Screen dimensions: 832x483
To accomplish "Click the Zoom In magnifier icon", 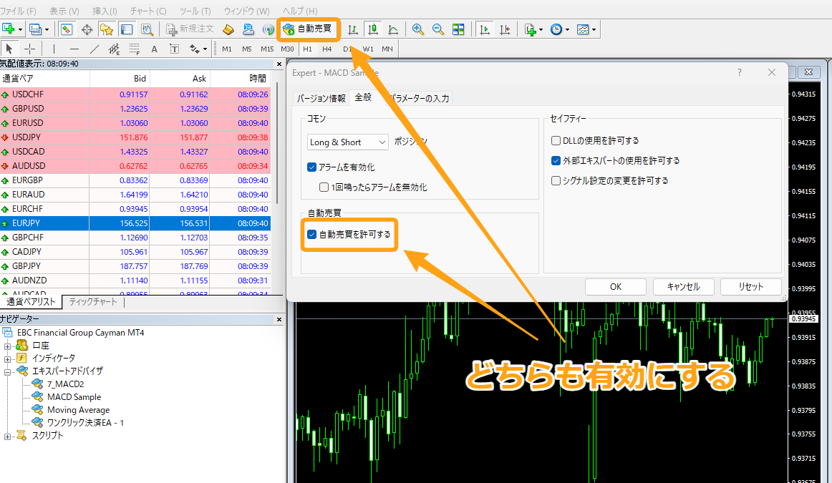I will pyautogui.click(x=417, y=29).
